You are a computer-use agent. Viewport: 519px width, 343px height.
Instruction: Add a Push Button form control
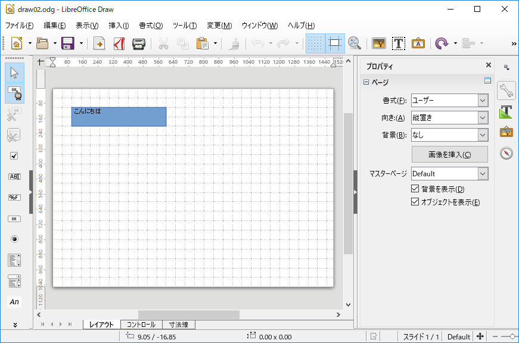tap(14, 219)
